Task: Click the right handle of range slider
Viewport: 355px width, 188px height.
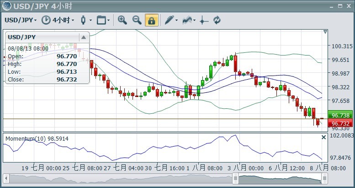Action: pos(325,179)
